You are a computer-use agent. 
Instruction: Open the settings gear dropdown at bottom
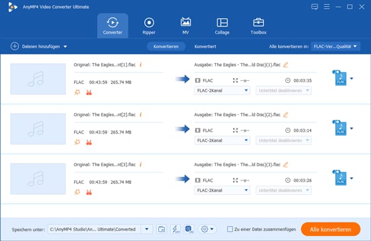pos(207,229)
